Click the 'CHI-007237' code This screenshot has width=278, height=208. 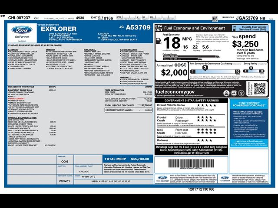click(19, 18)
